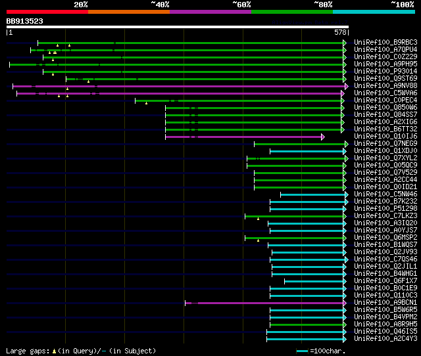Image resolution: width=421 pixels, height=356 pixels.
Task: Select the UniRef100_Q9ST69 label
Action: [x=385, y=79]
